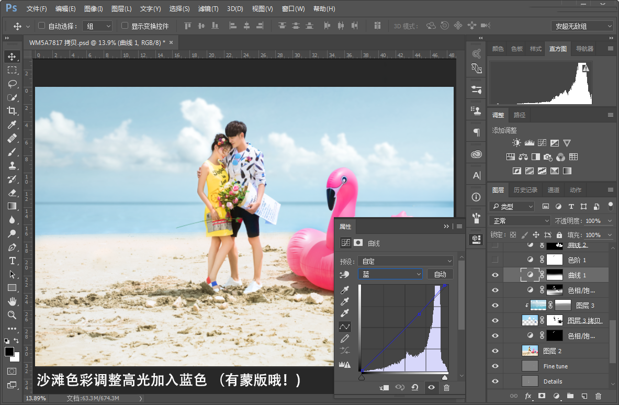This screenshot has height=405, width=619.
Task: Switch to the 通道 tab
Action: click(554, 190)
